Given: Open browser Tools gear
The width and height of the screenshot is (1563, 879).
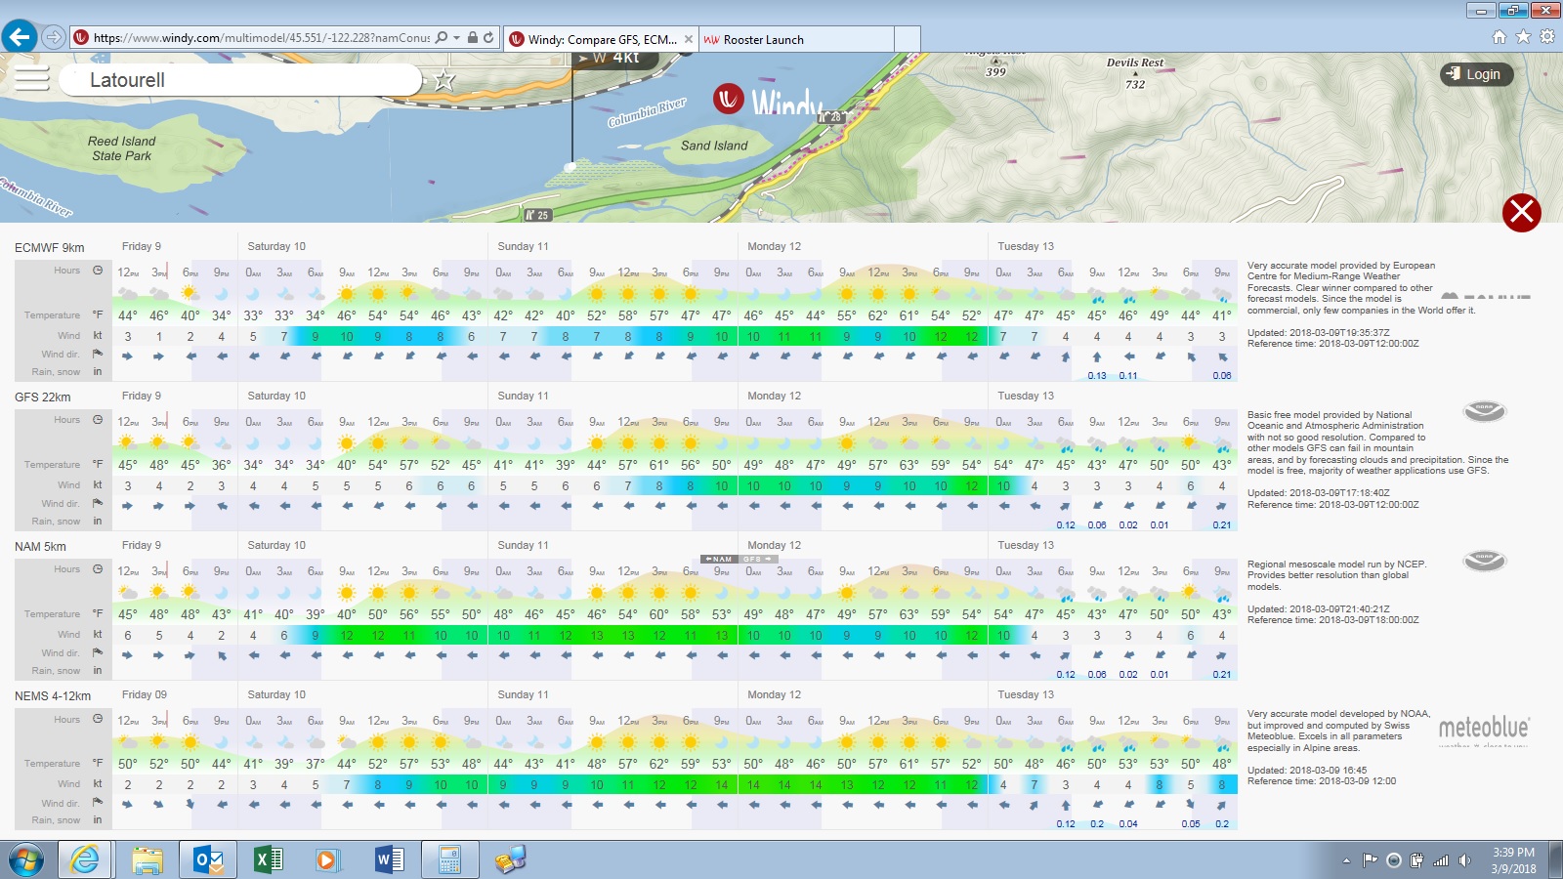Looking at the screenshot, I should click(1546, 37).
